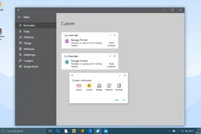Open Cangeis in the sidebar
The image size is (201, 134).
36,61
